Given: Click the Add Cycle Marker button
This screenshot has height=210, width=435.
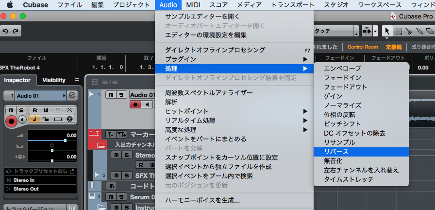Looking at the screenshot, I should pyautogui.click(x=121, y=135).
